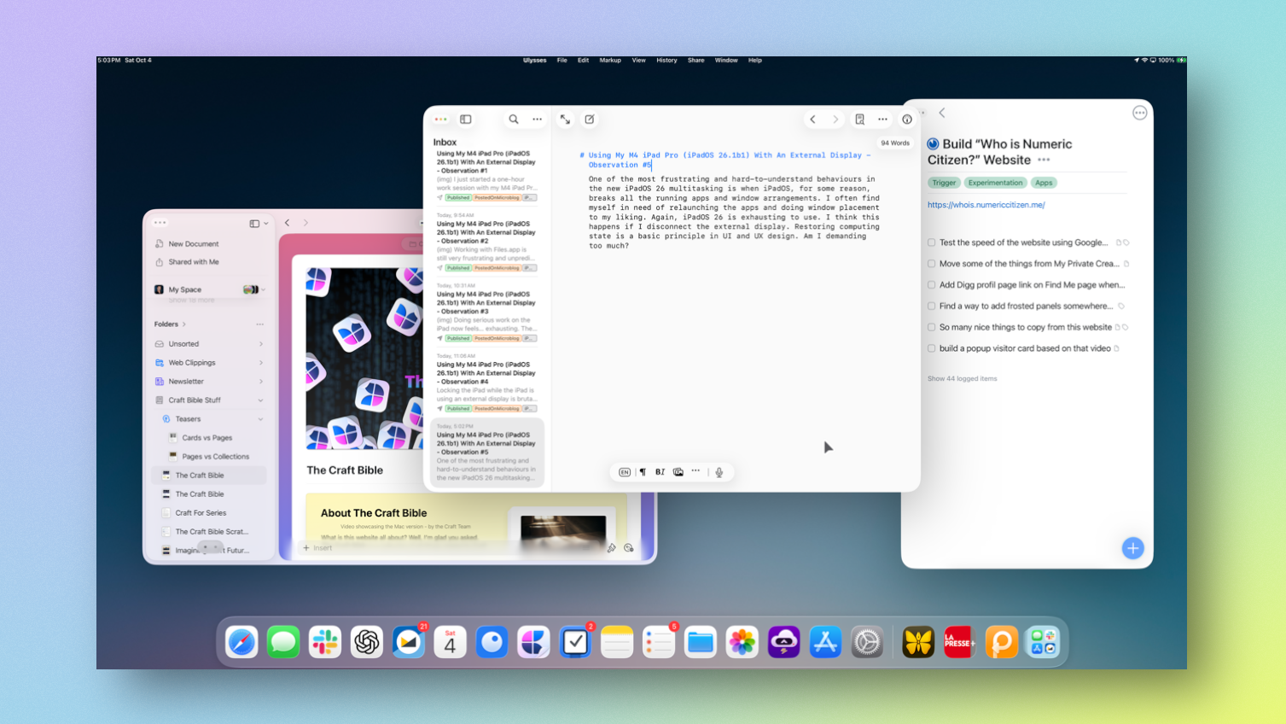This screenshot has width=1286, height=724.
Task: Create a new sheet with compose icon
Action: point(590,120)
